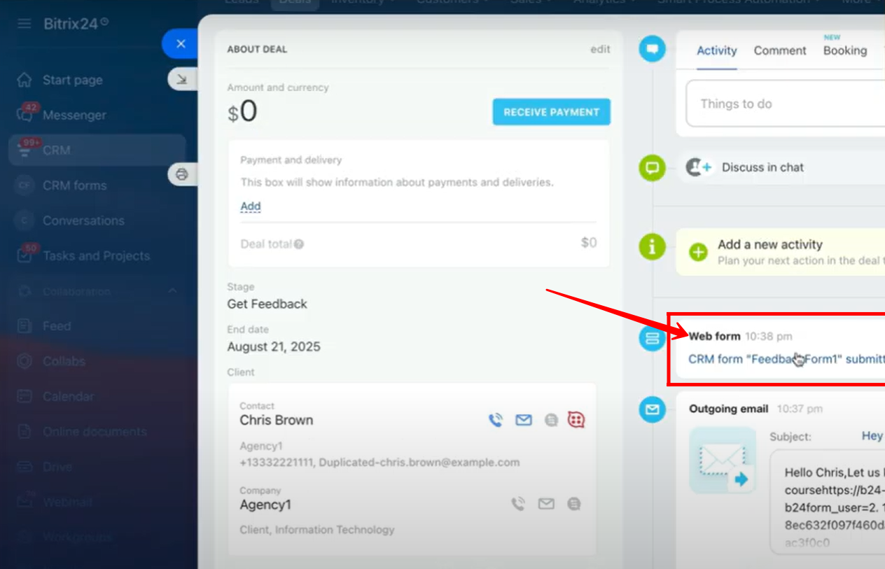The width and height of the screenshot is (885, 569).
Task: Open Start page from the sidebar
Action: pos(72,80)
